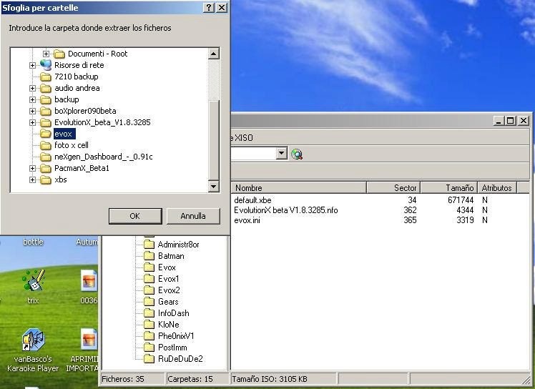The height and width of the screenshot is (389, 535).
Task: Expand the PacmanX_Beta1 tree node
Action: [33, 168]
